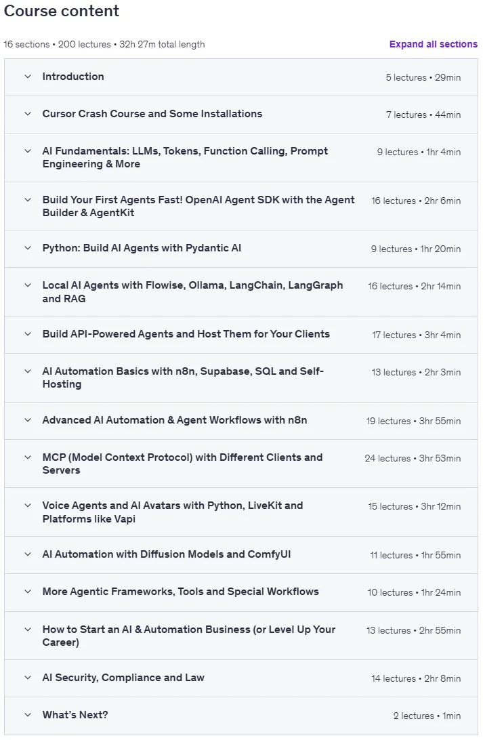The width and height of the screenshot is (483, 740).
Task: Open chevron for Advanced AI Automation section
Action: point(28,420)
